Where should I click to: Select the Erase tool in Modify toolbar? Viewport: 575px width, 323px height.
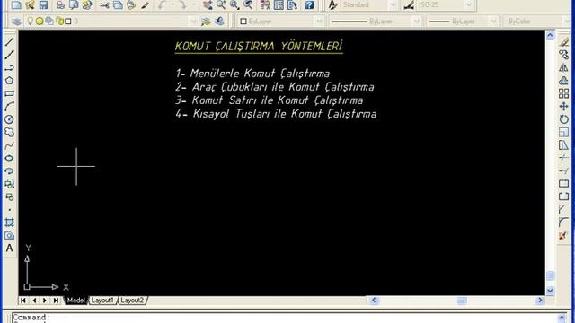coord(563,42)
